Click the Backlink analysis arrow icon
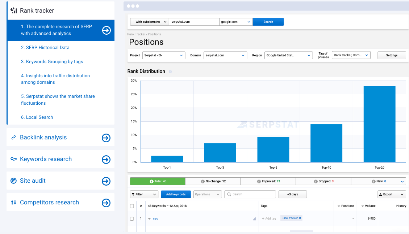The width and height of the screenshot is (409, 234). (x=106, y=138)
